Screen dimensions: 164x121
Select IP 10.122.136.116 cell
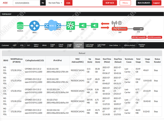tap(53, 110)
